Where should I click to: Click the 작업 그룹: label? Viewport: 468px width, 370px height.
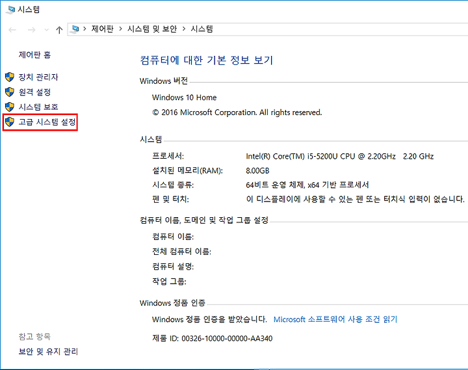[169, 282]
